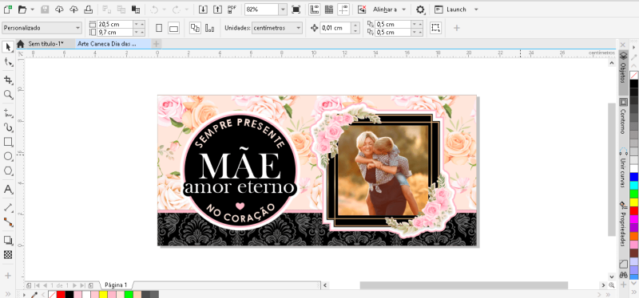
Task: Click the full-screen preview icon
Action: click(296, 10)
